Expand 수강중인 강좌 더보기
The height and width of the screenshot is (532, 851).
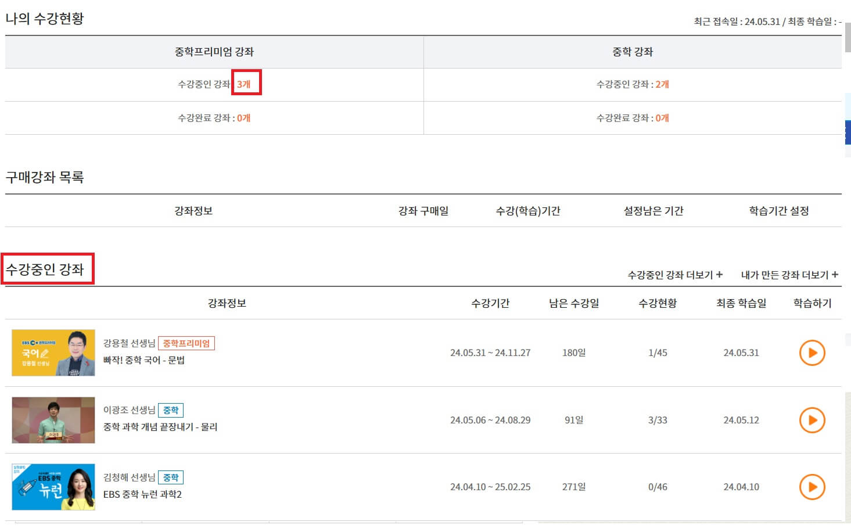pos(674,275)
